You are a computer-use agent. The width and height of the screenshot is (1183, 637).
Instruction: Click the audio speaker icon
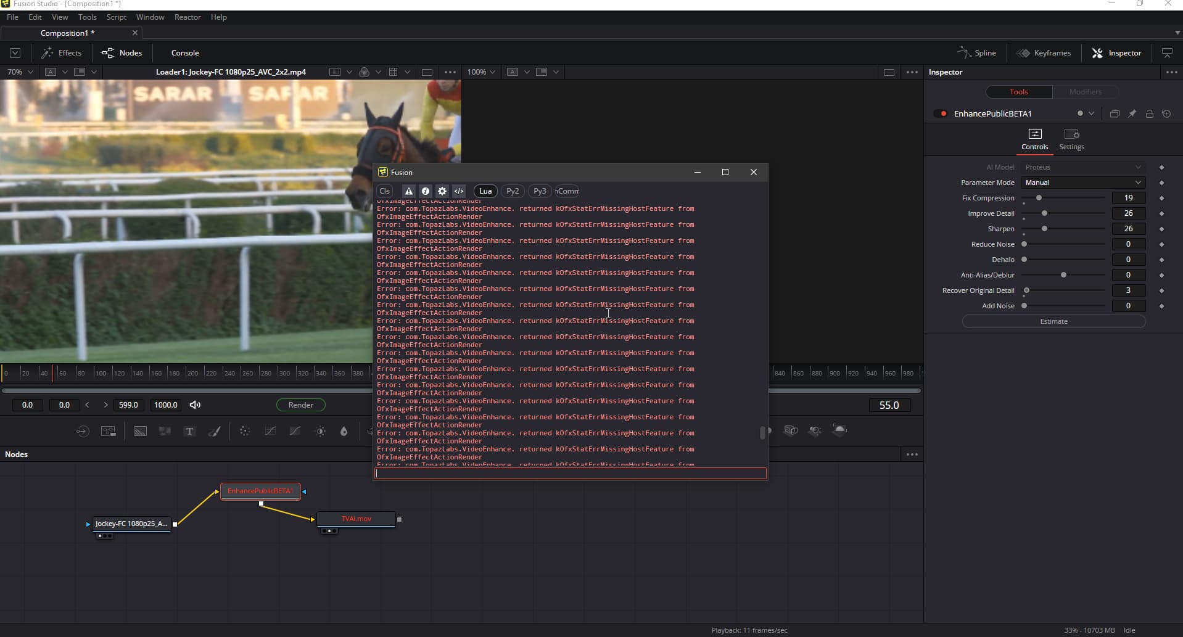(x=195, y=405)
